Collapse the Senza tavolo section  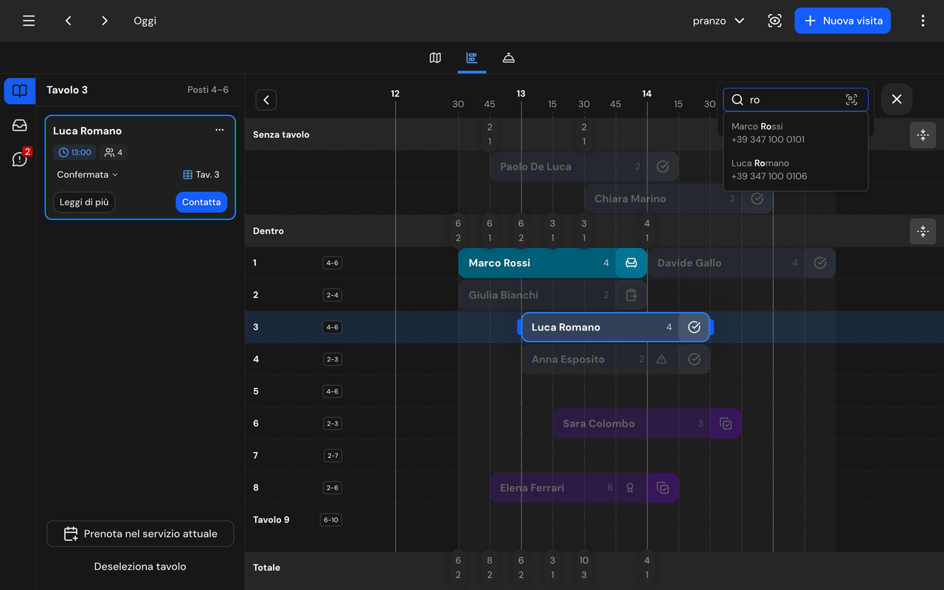point(923,135)
